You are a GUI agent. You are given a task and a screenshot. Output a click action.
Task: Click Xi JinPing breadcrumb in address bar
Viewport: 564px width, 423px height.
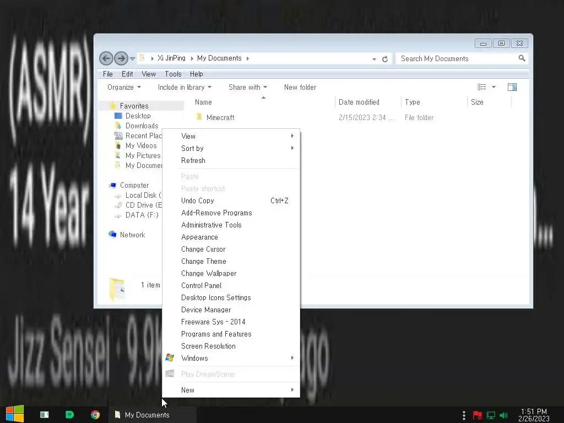(x=172, y=58)
